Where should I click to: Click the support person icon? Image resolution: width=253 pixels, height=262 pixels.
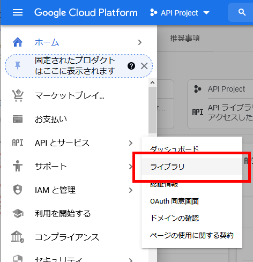(18, 166)
